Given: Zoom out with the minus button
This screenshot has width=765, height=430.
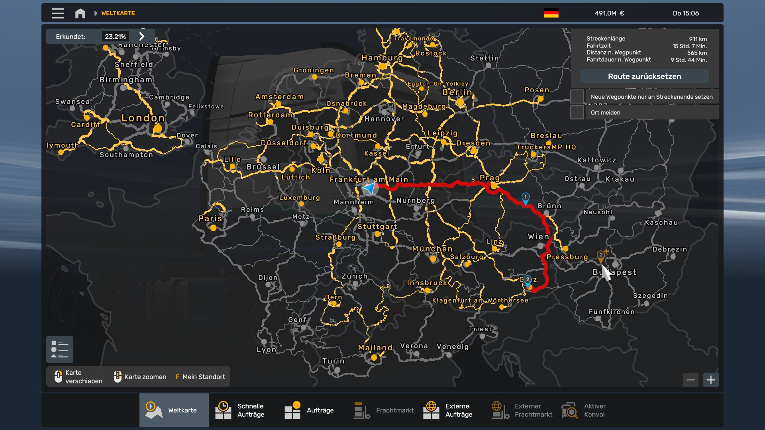Looking at the screenshot, I should click(691, 380).
